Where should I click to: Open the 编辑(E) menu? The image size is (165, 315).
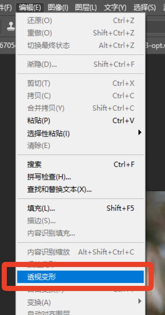30,8
